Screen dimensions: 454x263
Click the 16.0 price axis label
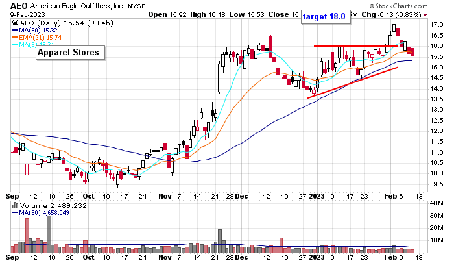click(436, 46)
